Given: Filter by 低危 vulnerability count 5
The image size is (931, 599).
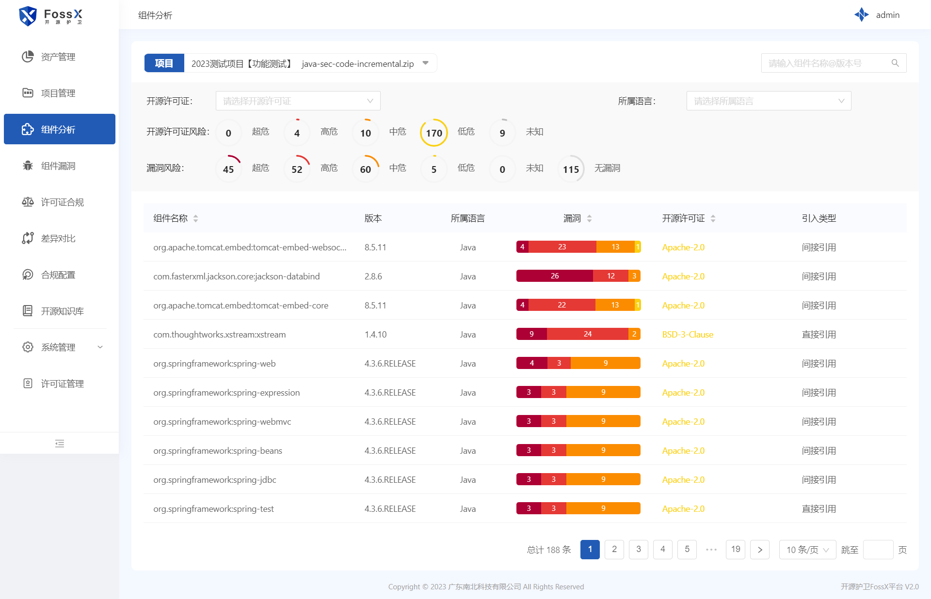Looking at the screenshot, I should (434, 169).
